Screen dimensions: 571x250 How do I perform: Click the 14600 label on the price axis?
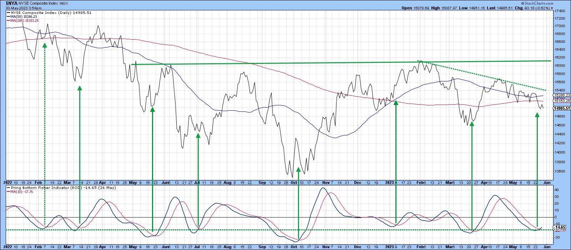(x=559, y=125)
